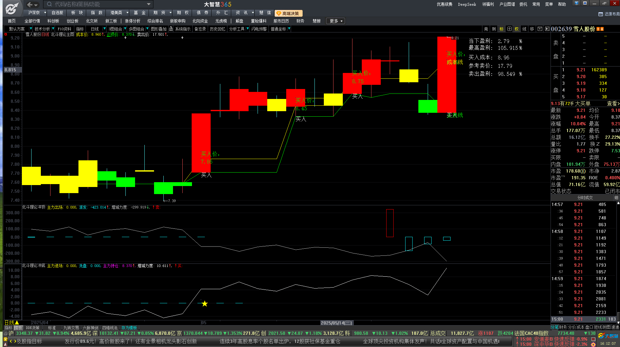The width and height of the screenshot is (620, 347).
Task: Click the window panel toggle icon
Action: pyautogui.click(x=540, y=29)
